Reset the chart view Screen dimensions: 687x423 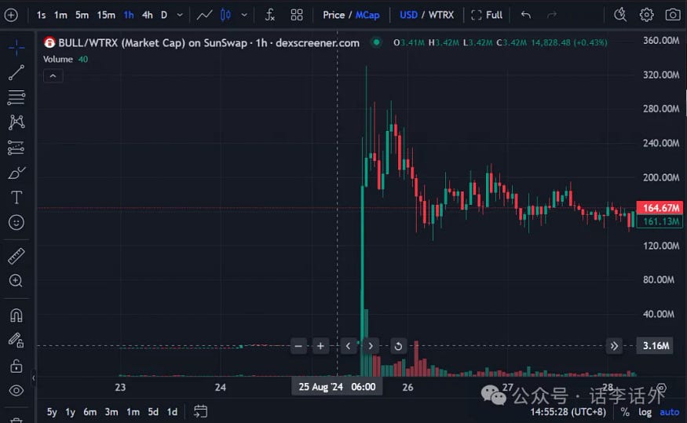(x=398, y=346)
